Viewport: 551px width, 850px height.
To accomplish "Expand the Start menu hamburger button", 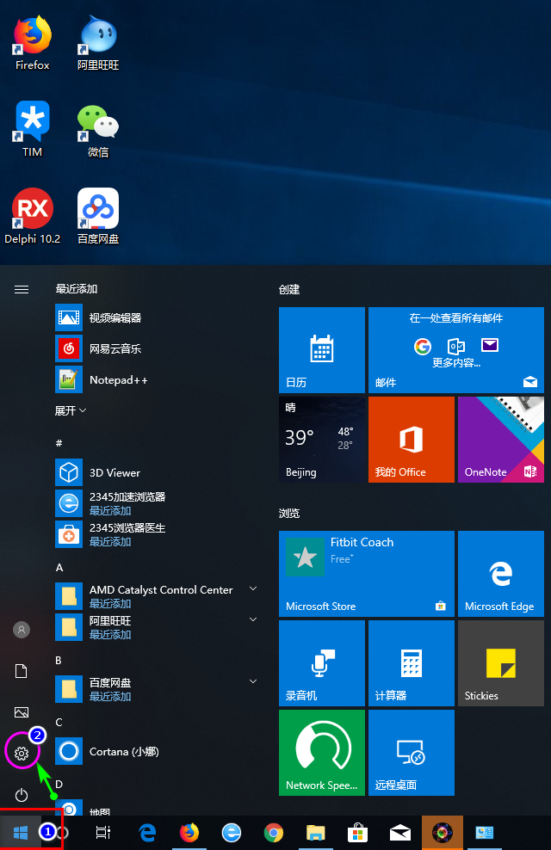I will tap(22, 289).
